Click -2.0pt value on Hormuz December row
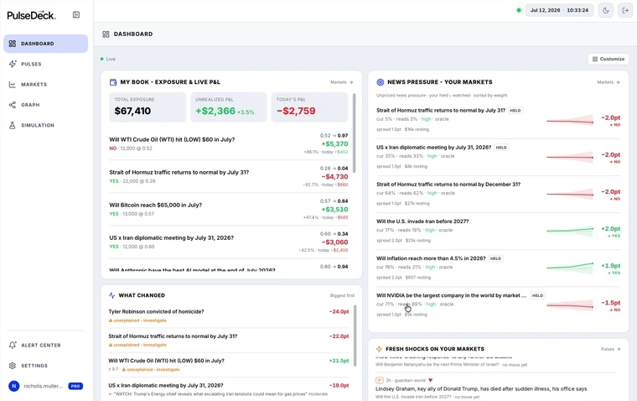 click(610, 191)
